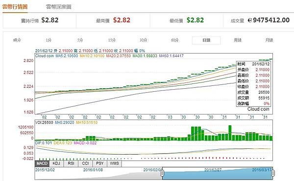Click the right handle of the date range slider

(273, 173)
